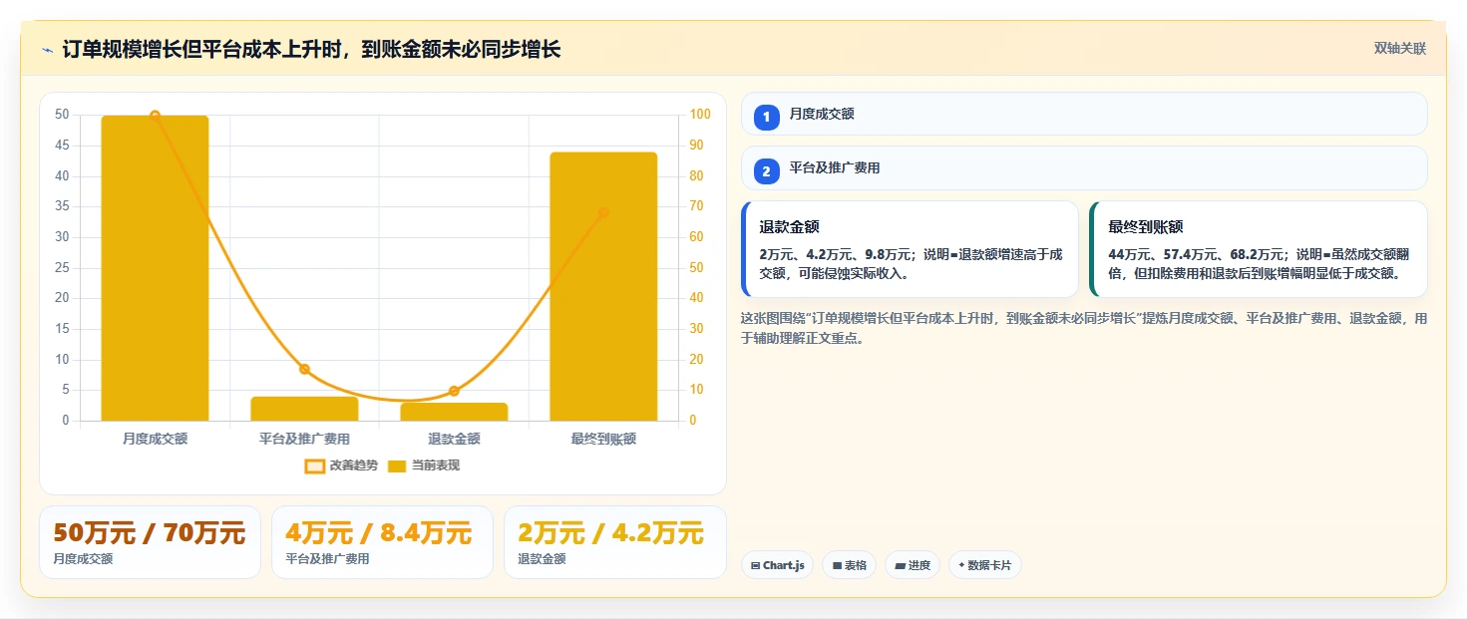Click the 双轴关联 label in header
The image size is (1467, 619).
pyautogui.click(x=1399, y=49)
